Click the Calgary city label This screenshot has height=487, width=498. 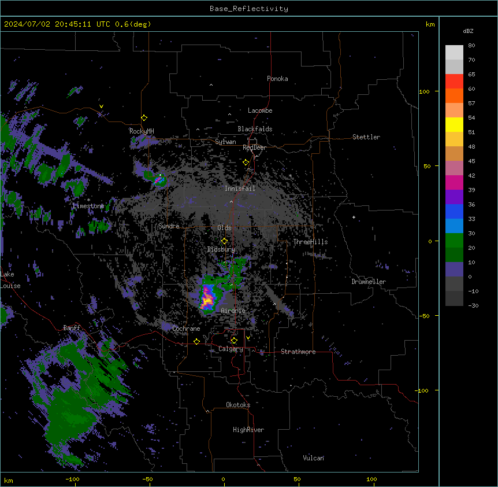coord(231,349)
